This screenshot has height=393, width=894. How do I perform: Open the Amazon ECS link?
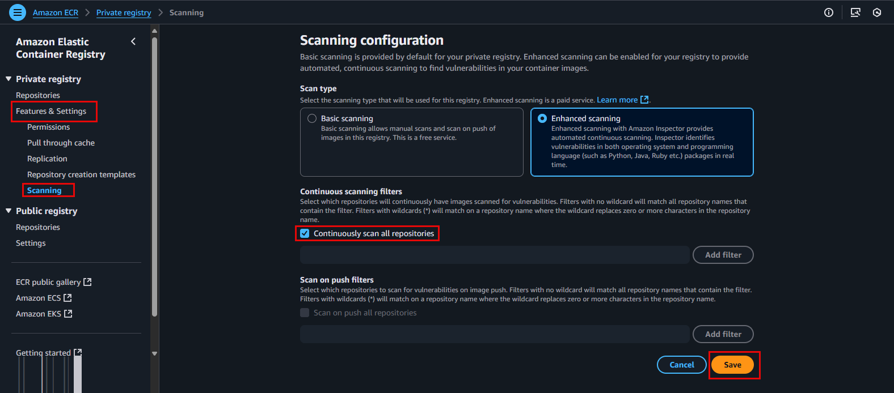tap(38, 298)
